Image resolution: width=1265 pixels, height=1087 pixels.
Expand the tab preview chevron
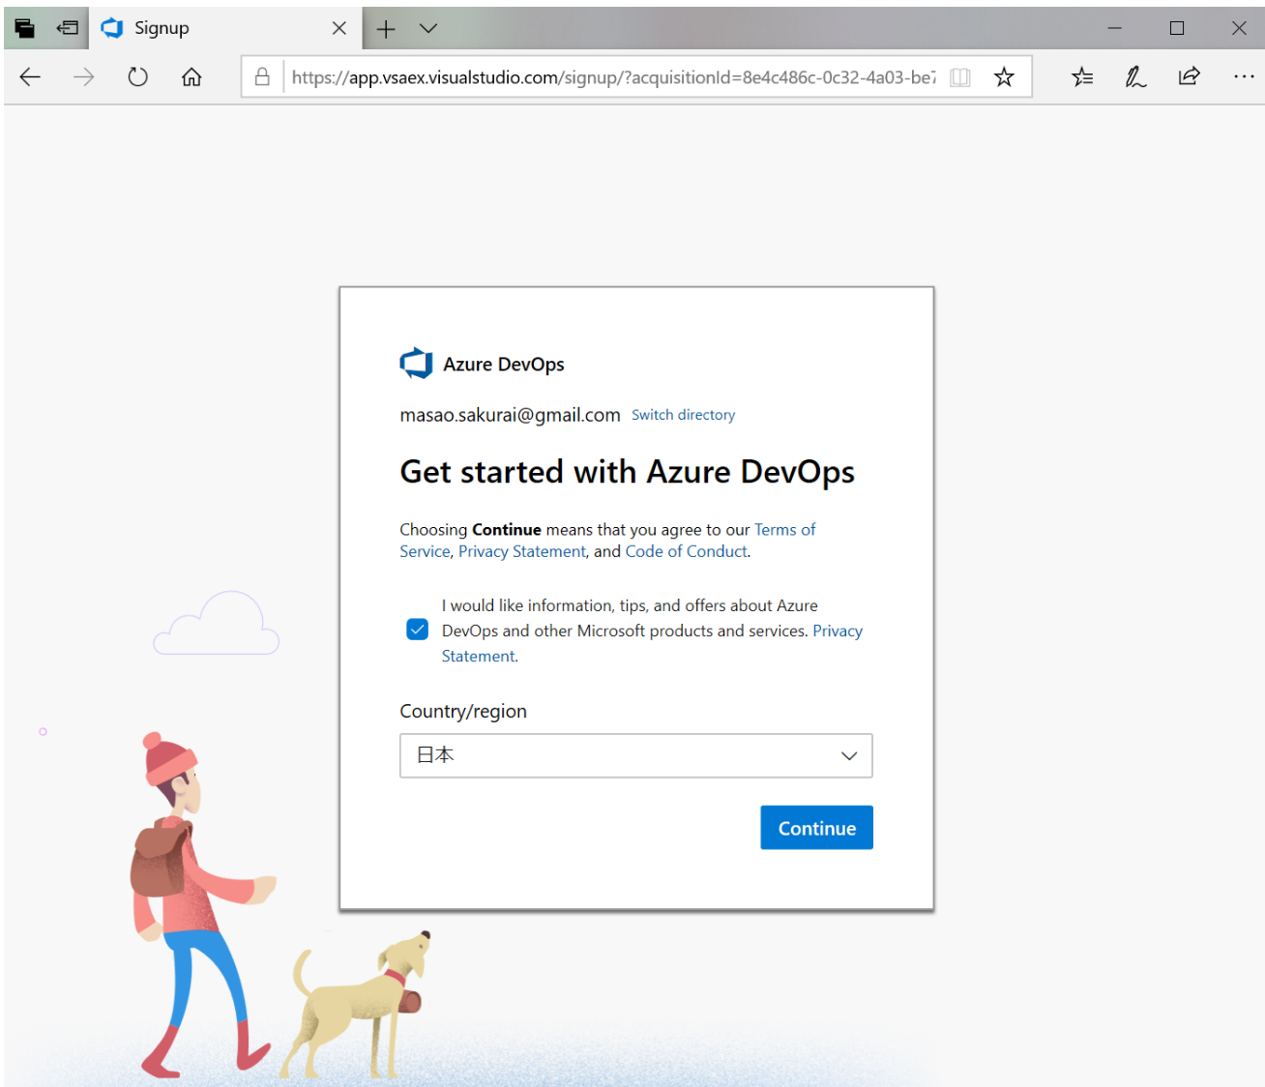(x=428, y=29)
